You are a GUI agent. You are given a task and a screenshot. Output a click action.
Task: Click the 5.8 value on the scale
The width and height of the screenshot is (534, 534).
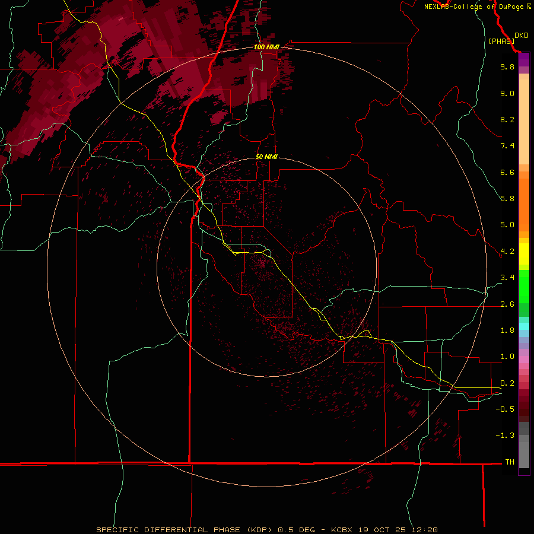(507, 199)
